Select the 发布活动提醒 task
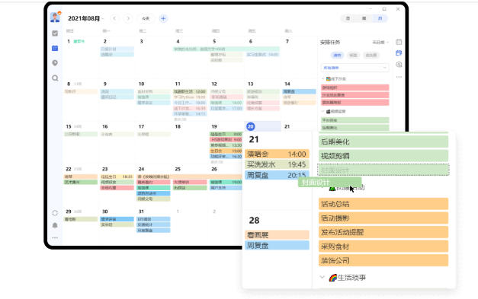This screenshot has width=478, height=299. tap(383, 232)
